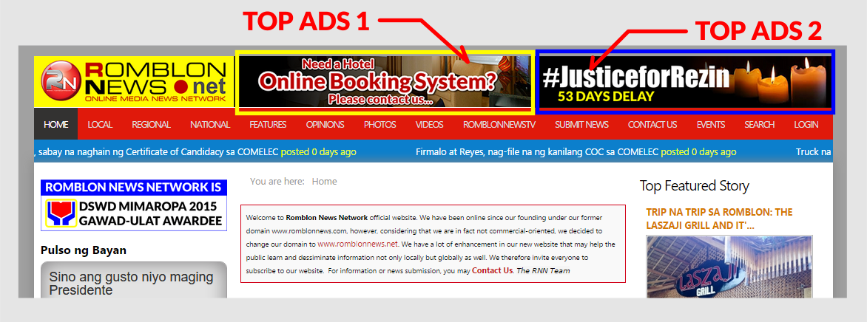Viewport: 867px width, 322px height.
Task: Click the red Contact Us link in welcome text
Action: tap(492, 270)
